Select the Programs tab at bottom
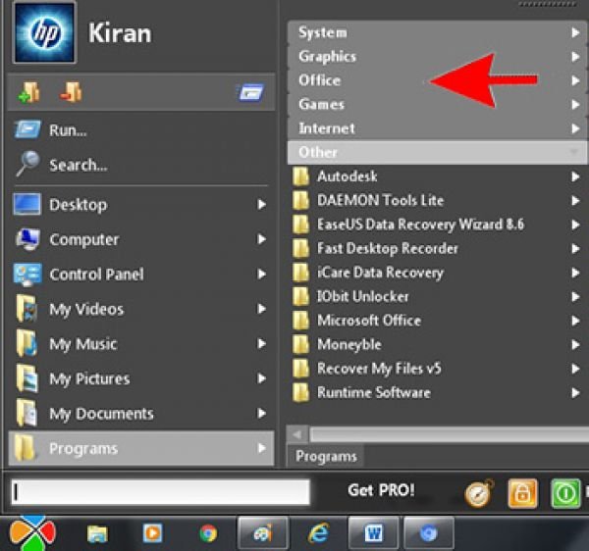The width and height of the screenshot is (589, 551). pyautogui.click(x=326, y=456)
